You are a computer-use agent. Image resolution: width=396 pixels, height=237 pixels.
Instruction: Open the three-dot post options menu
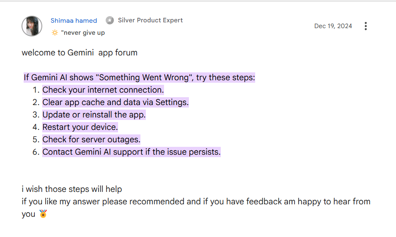click(x=365, y=26)
